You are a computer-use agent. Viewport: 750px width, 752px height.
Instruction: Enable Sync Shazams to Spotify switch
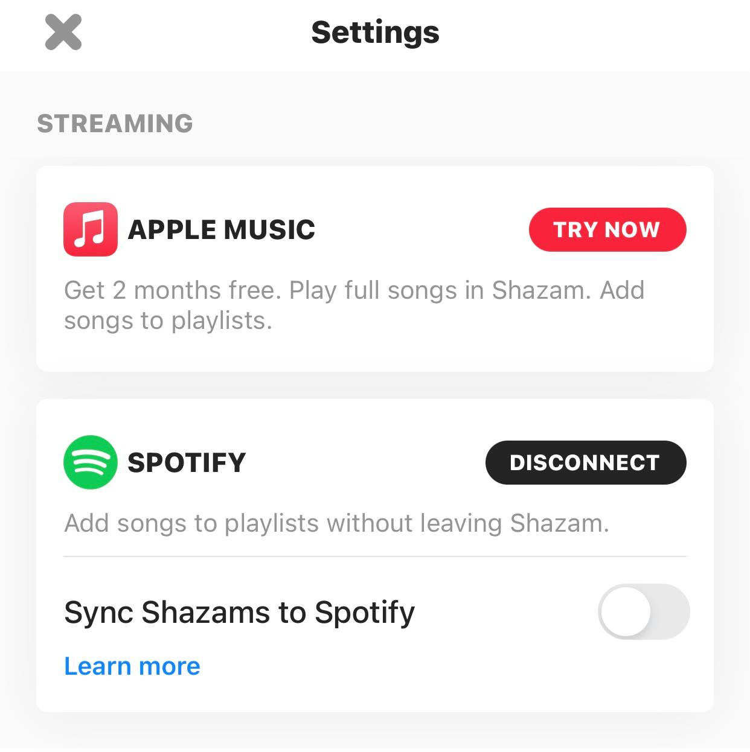click(x=644, y=611)
